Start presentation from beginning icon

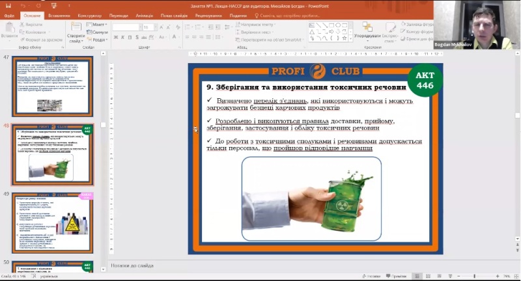coord(55,6)
